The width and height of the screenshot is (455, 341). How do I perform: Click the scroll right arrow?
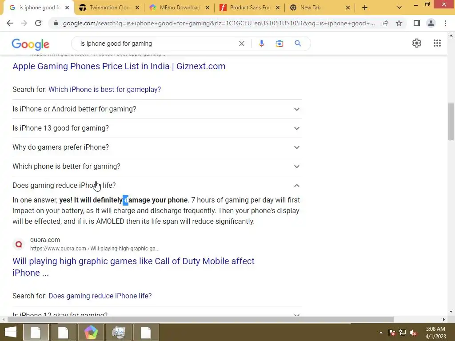coord(443,320)
